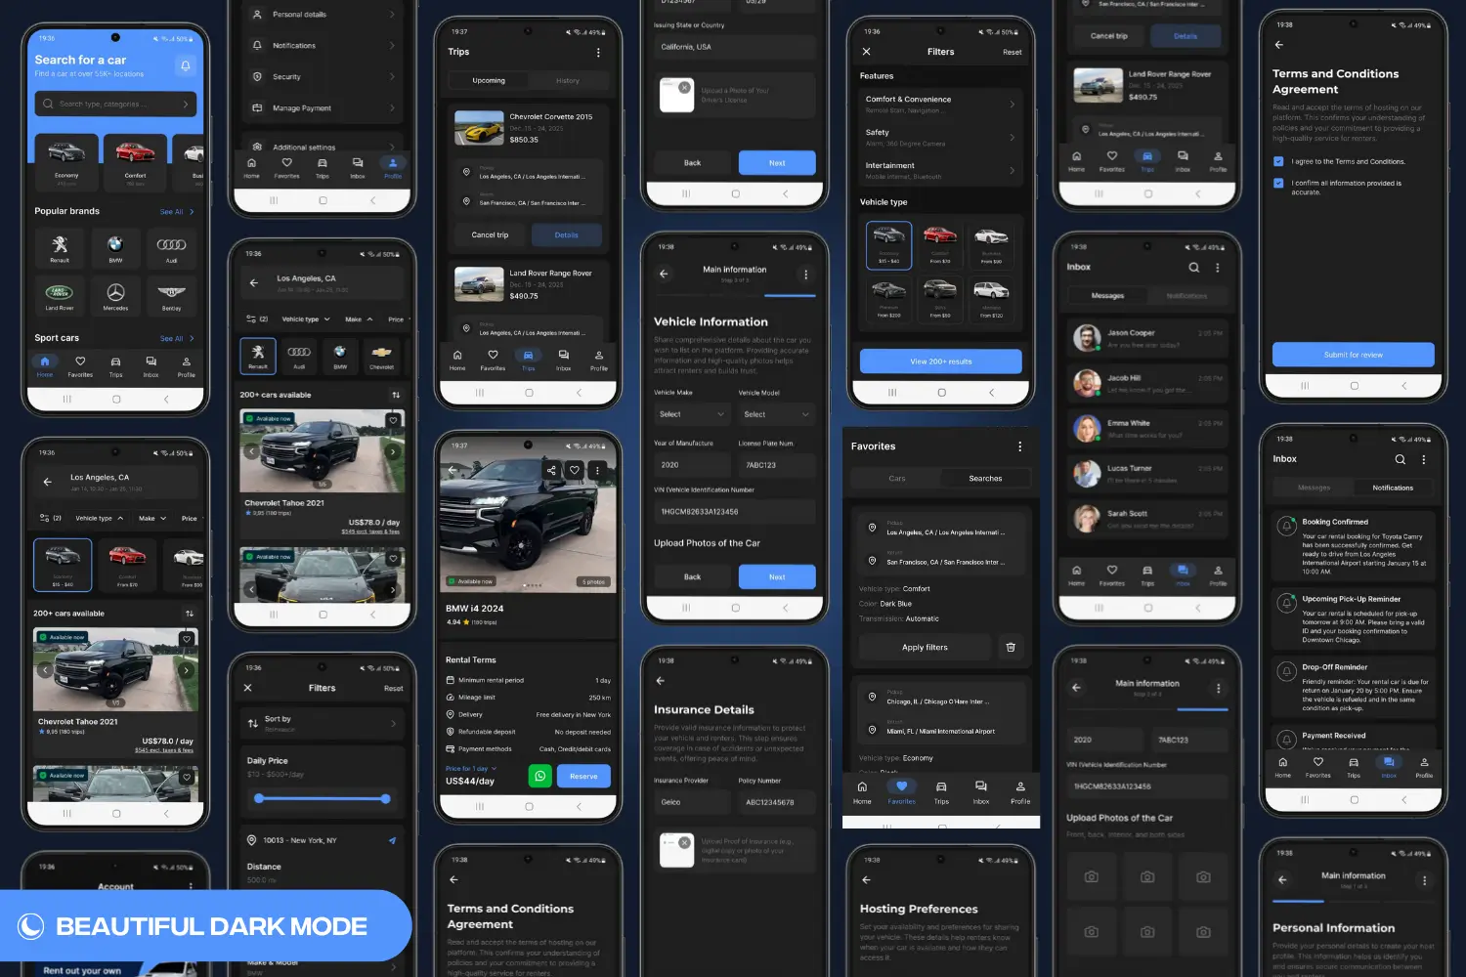1466x977 pixels.
Task: Click the 'Submit for review' button
Action: (x=1353, y=355)
